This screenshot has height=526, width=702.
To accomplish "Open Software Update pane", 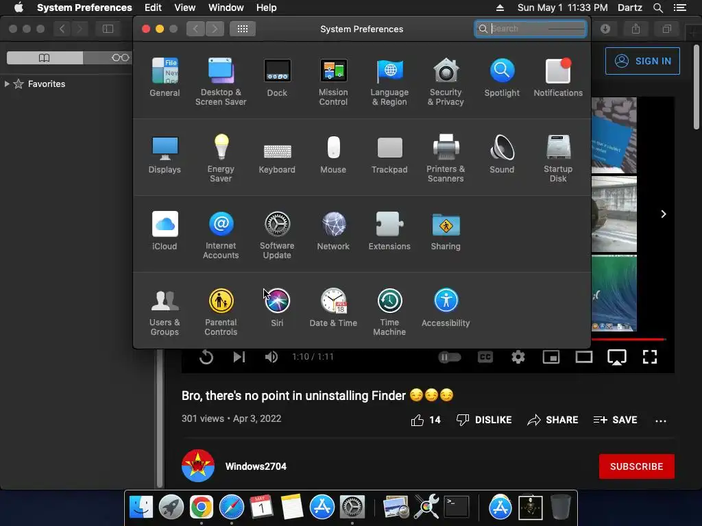I will click(x=277, y=236).
